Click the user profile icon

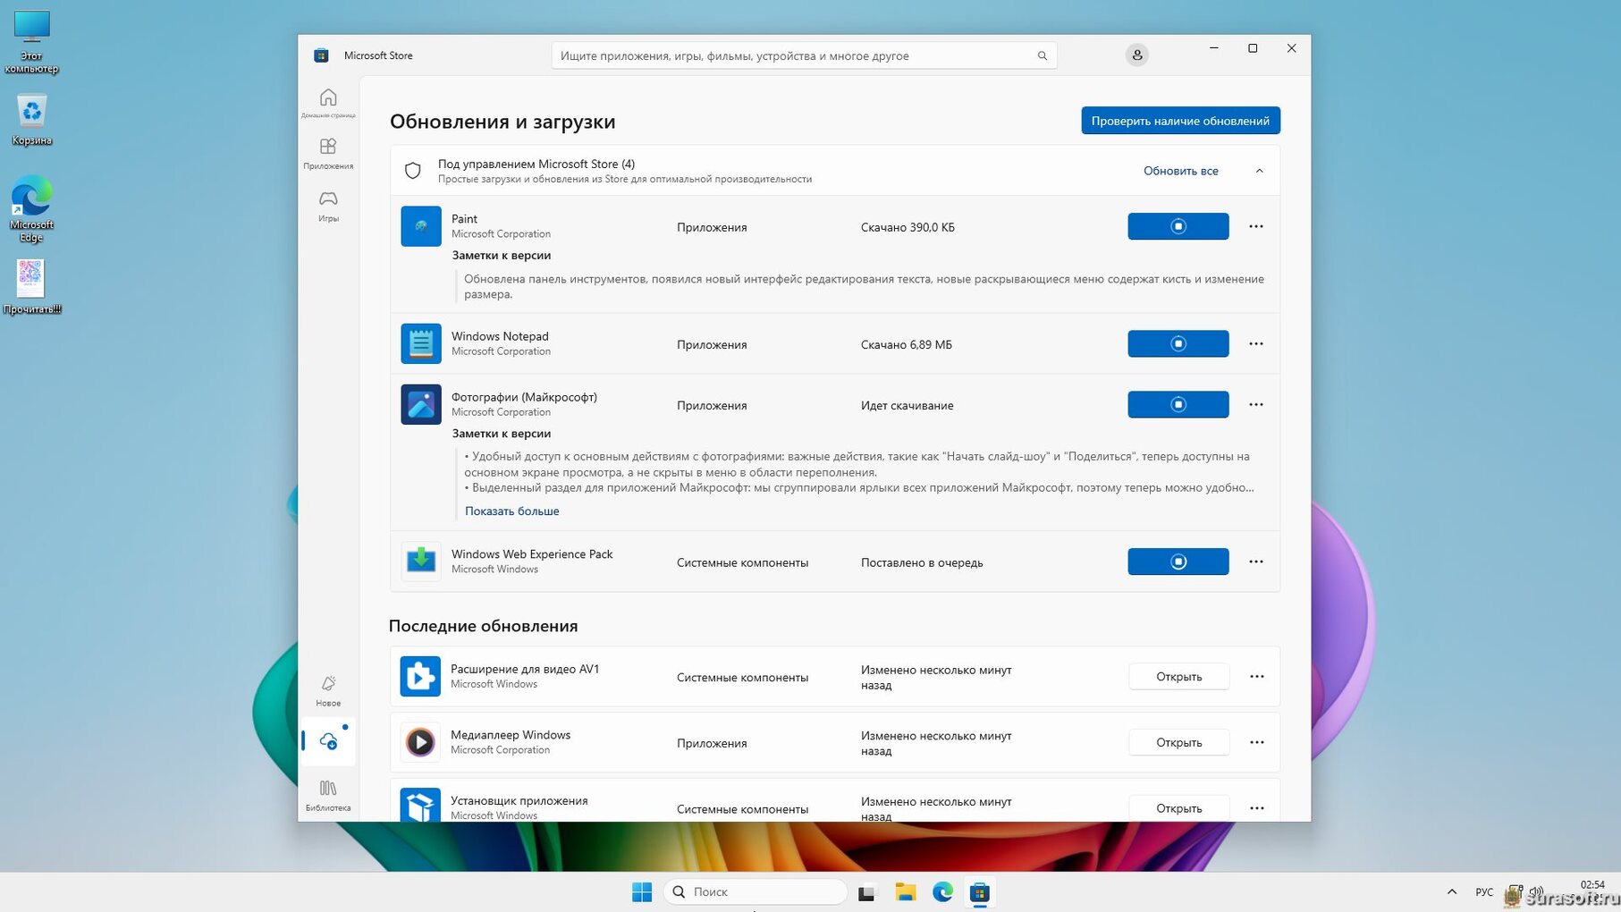tap(1136, 55)
